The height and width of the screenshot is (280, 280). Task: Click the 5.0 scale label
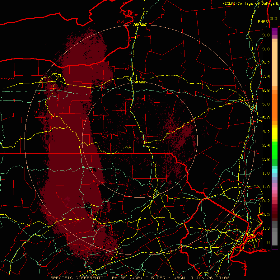coord(266,118)
